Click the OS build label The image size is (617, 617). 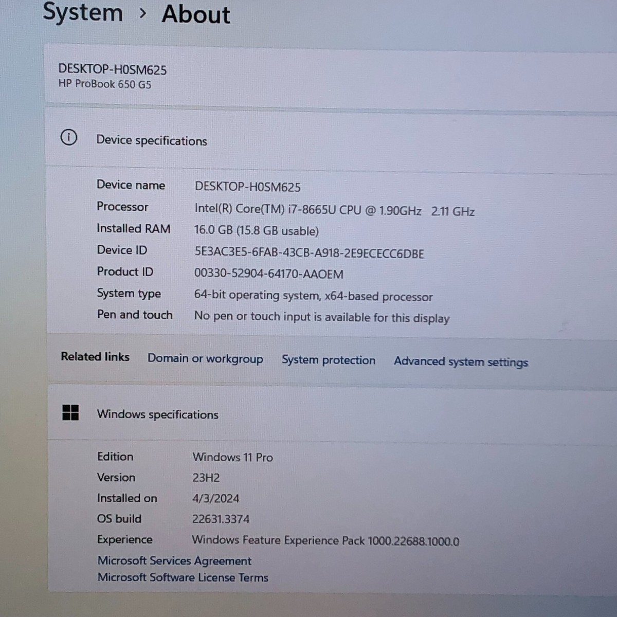pos(119,519)
